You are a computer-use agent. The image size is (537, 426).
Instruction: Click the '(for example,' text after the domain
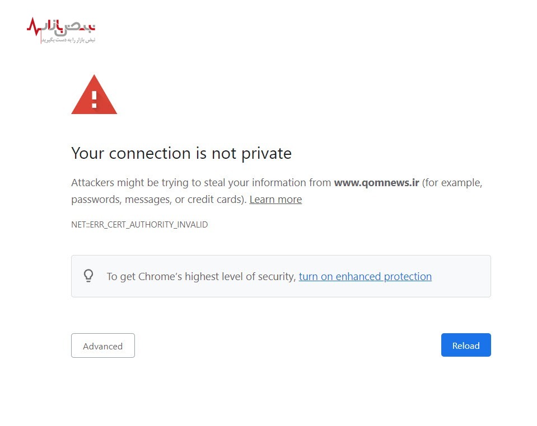[x=452, y=183]
